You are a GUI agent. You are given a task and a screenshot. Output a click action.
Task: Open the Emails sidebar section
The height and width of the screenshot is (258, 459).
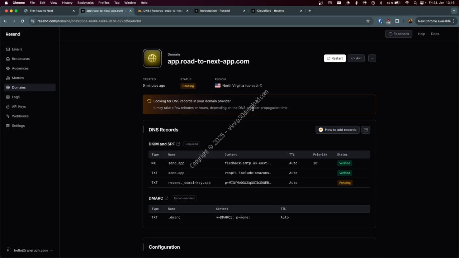30,49
